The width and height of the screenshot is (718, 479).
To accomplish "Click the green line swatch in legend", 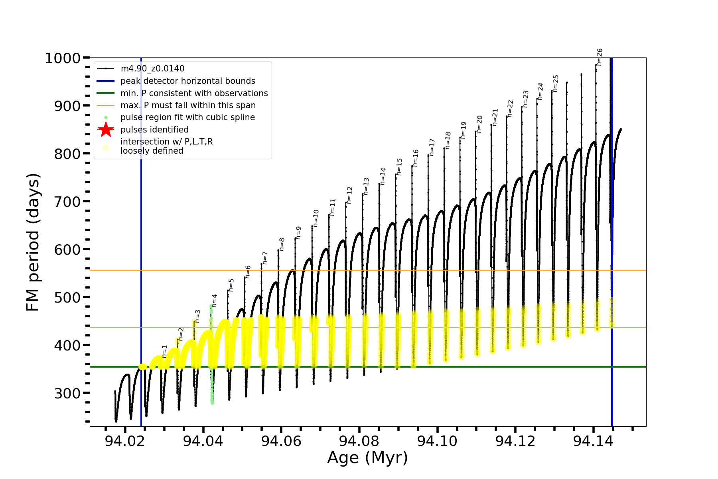I will click(x=106, y=93).
